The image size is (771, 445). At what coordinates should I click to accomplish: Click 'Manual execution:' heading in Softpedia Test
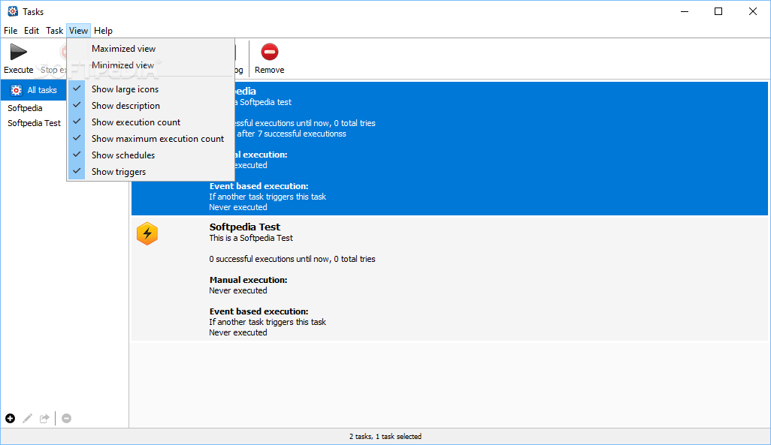tap(248, 280)
